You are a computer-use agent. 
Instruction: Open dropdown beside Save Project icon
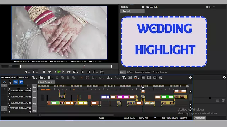click(x=52, y=78)
